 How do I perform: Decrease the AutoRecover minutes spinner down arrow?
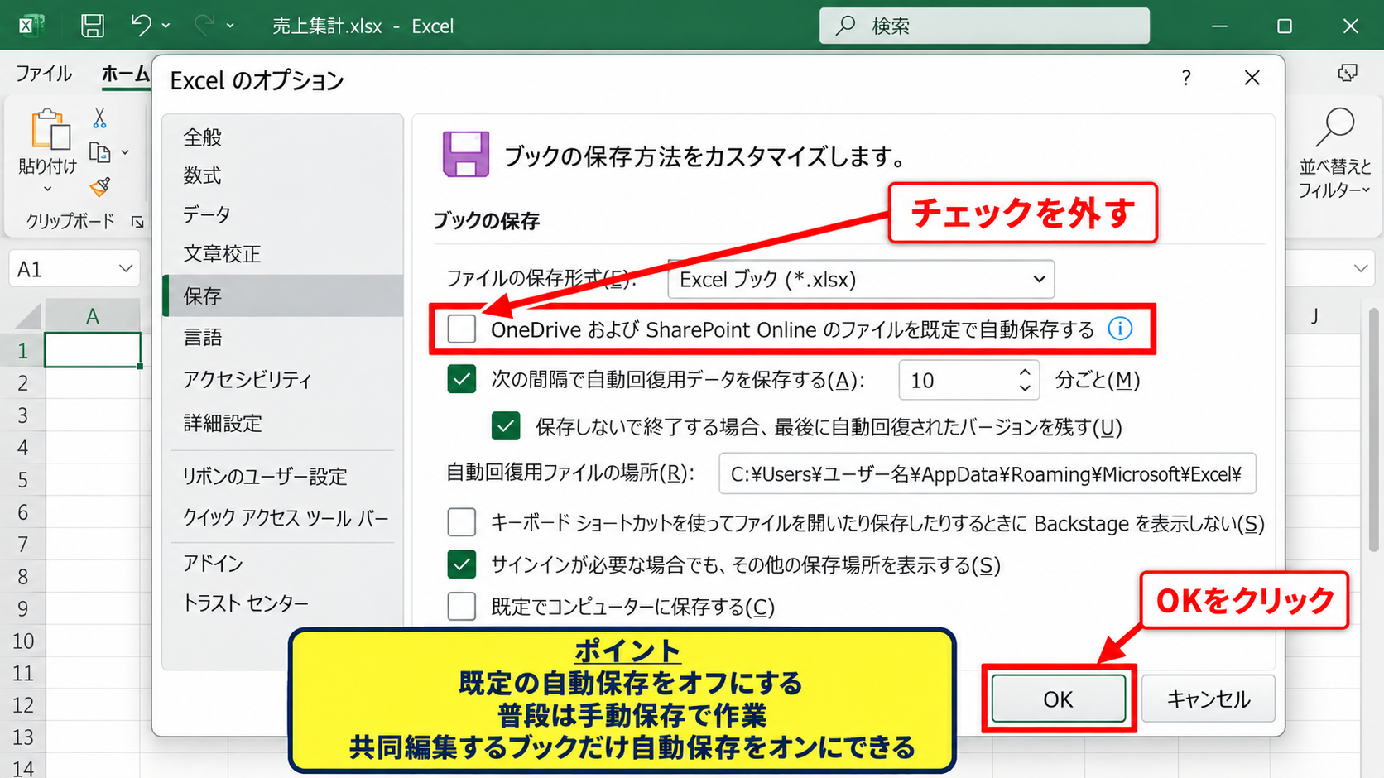pyautogui.click(x=1025, y=388)
